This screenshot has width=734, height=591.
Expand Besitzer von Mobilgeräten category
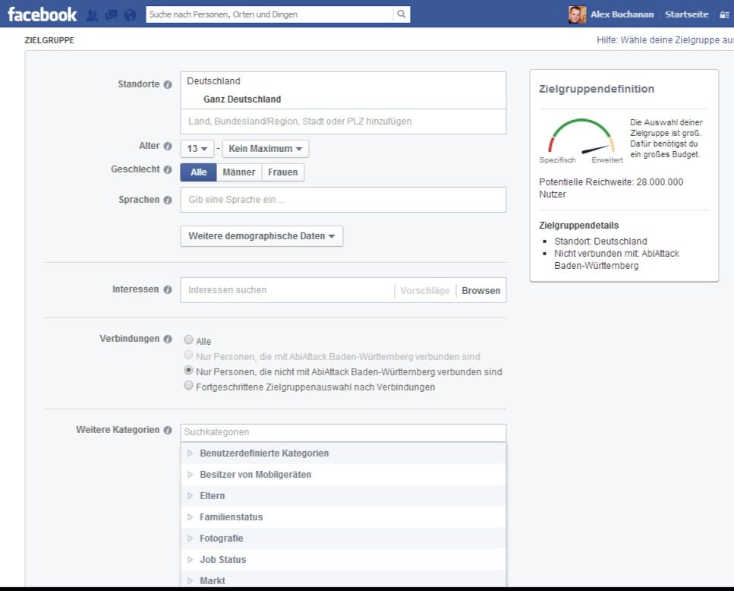pyautogui.click(x=255, y=475)
